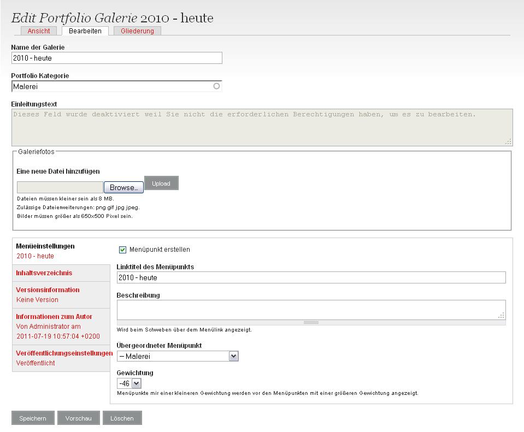
Task: Click the Speichern button
Action: click(x=32, y=418)
